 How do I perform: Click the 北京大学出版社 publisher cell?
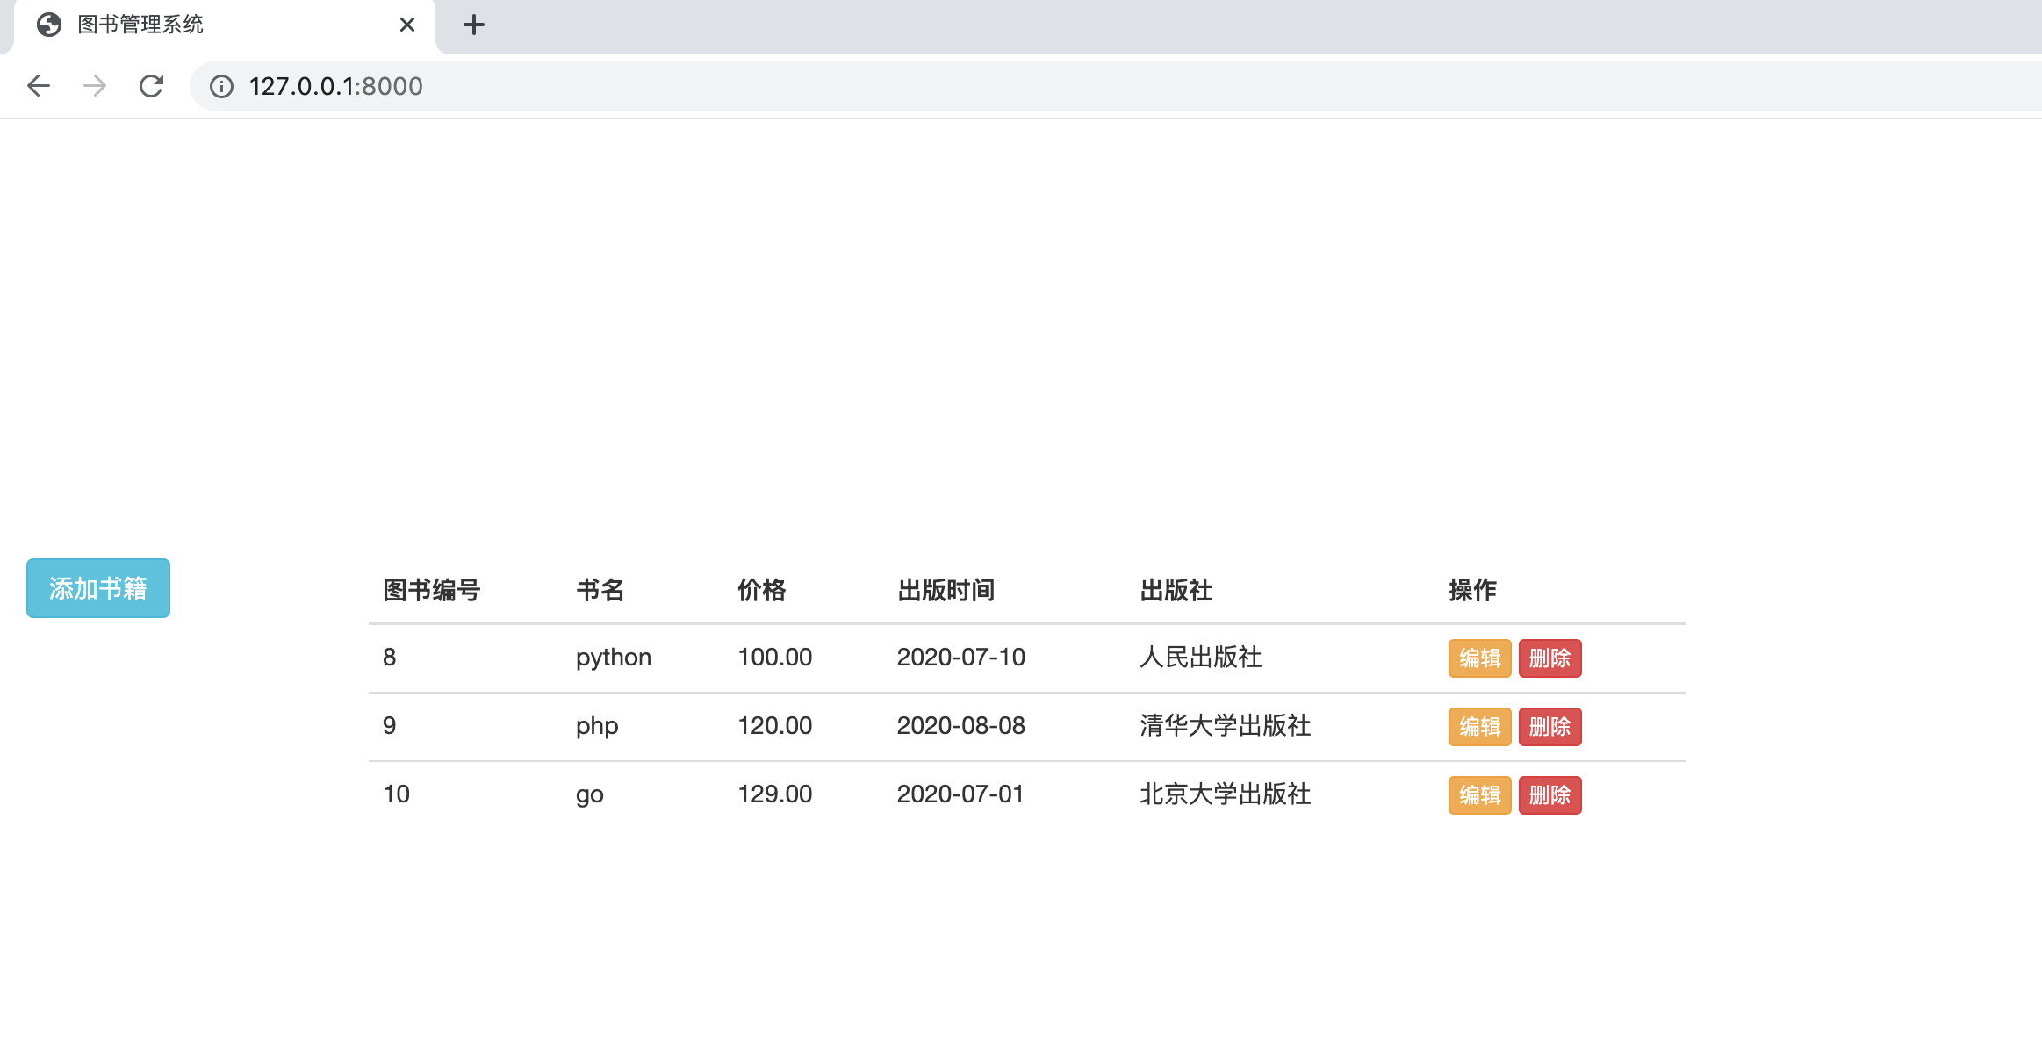tap(1225, 794)
